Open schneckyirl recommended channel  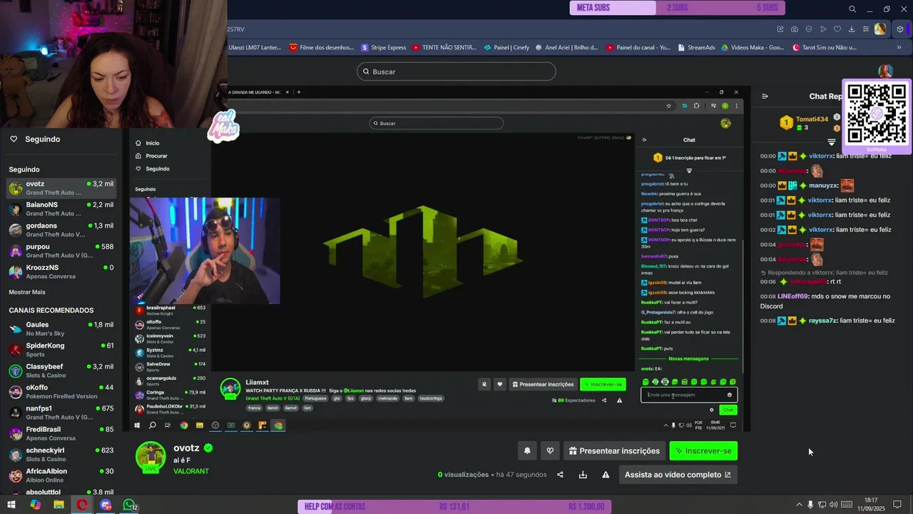[61, 454]
